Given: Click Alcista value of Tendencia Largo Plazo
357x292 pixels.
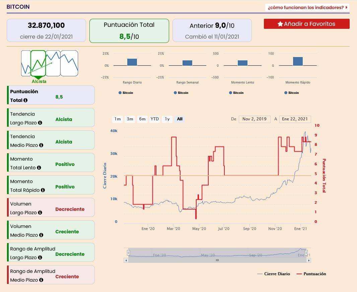Looking at the screenshot, I should pyautogui.click(x=64, y=119).
